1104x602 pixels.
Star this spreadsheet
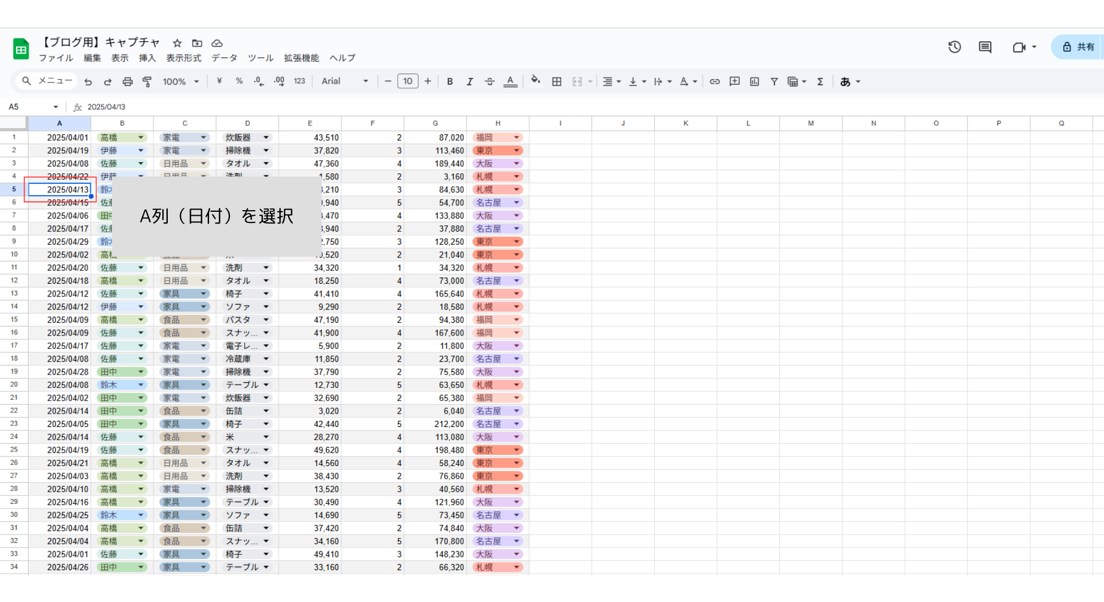pos(177,43)
